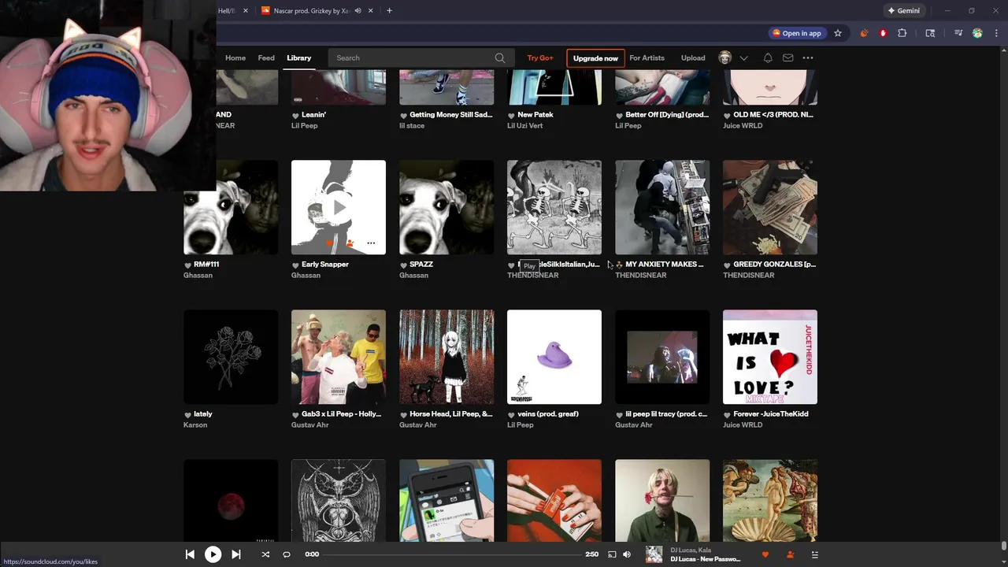Toggle like heart beside GREEDY GONZALES
The width and height of the screenshot is (1008, 567).
727,265
